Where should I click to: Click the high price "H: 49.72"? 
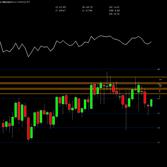88,7
